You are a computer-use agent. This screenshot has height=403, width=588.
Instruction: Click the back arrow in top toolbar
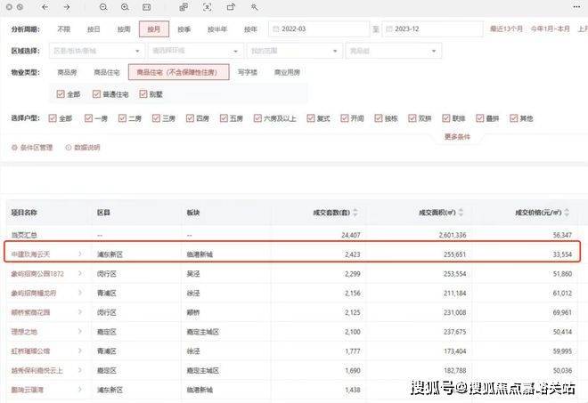tap(45, 7)
